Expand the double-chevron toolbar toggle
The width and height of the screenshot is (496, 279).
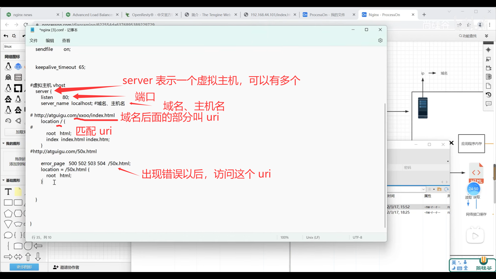tap(486, 36)
